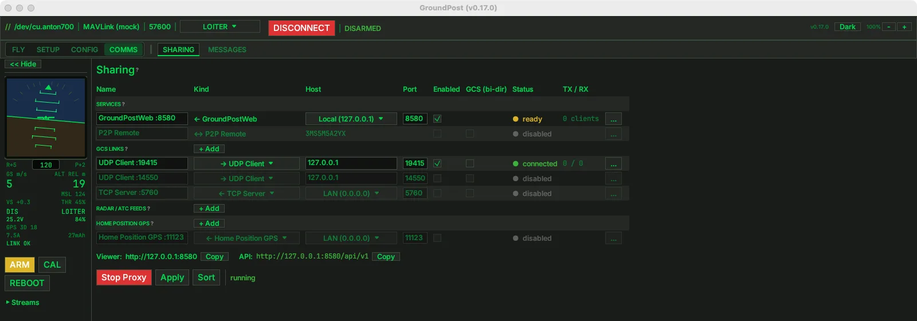This screenshot has width=917, height=321.
Task: Open the LOITER flight mode dropdown
Action: [220, 27]
